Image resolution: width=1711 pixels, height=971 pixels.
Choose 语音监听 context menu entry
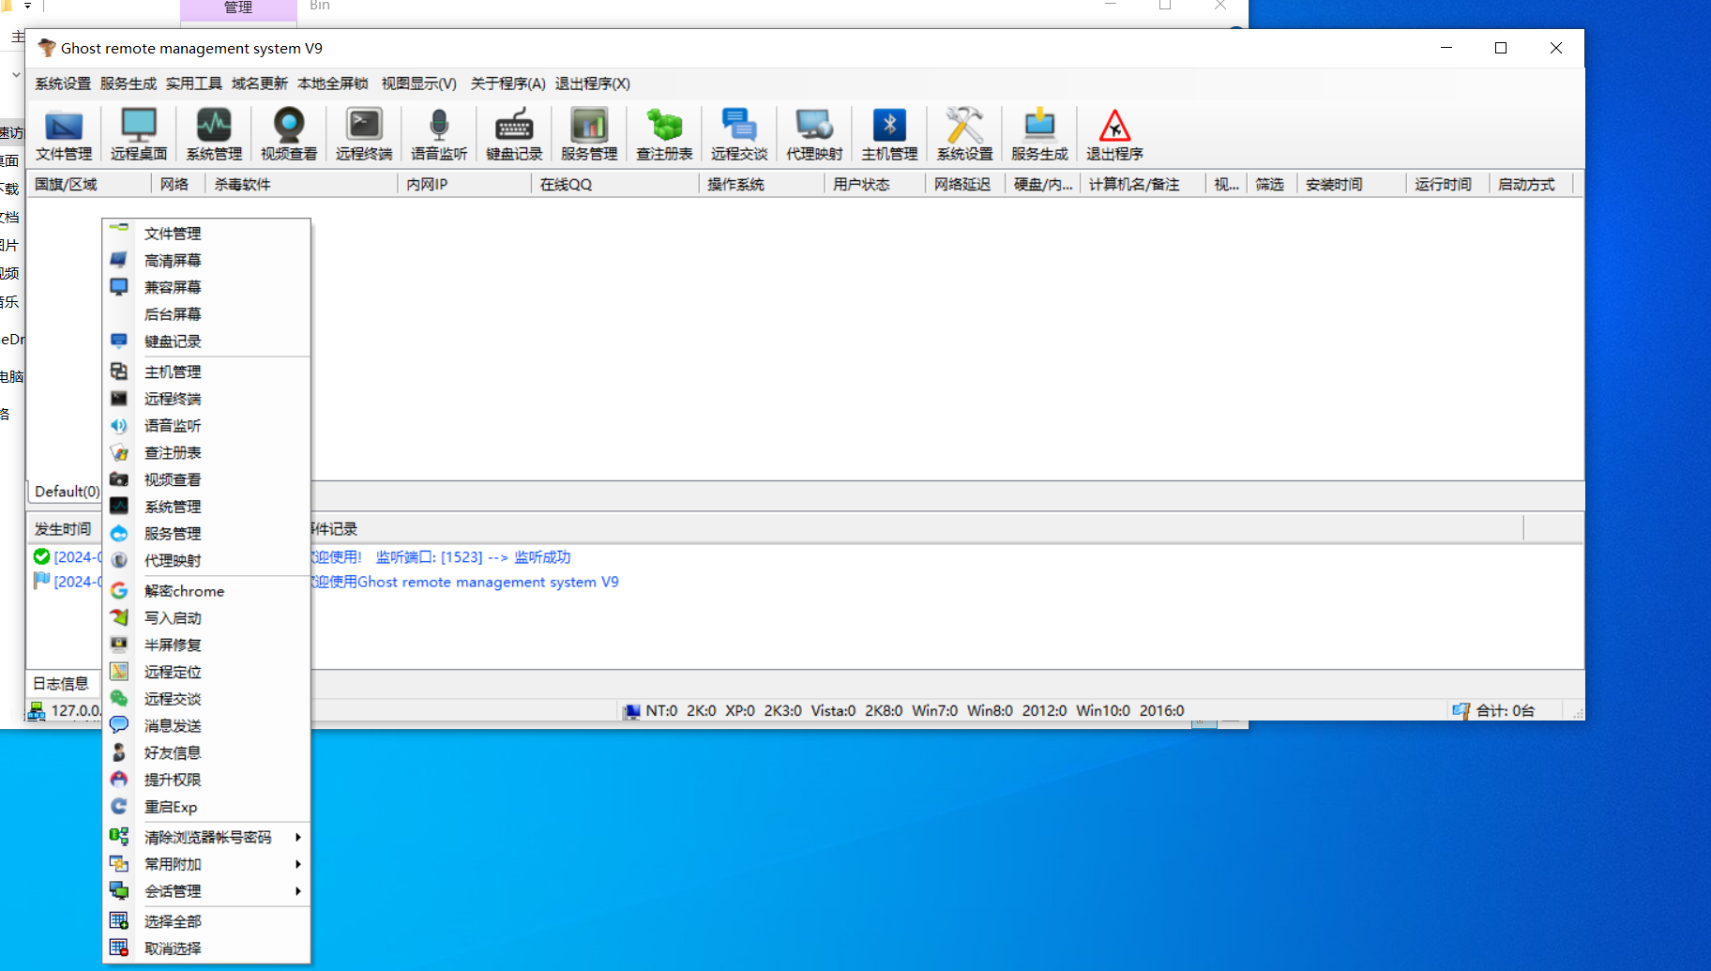coord(206,426)
